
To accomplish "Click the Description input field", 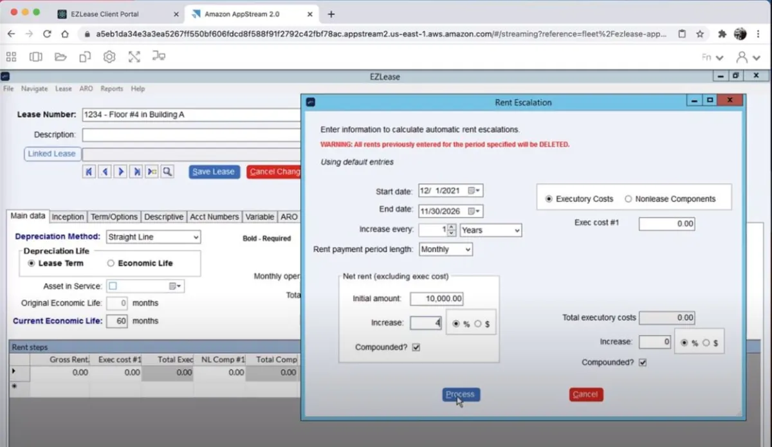I will (191, 135).
